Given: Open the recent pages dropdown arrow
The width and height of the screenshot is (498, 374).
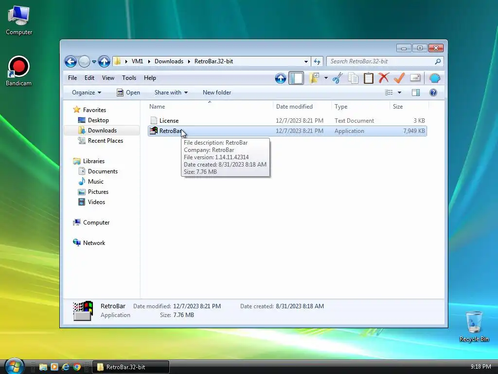Looking at the screenshot, I should click(x=94, y=62).
